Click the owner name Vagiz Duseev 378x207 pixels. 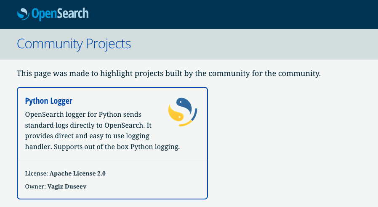(67, 186)
